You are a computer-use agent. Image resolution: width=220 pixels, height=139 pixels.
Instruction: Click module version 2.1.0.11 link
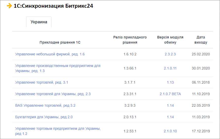pos(170,68)
